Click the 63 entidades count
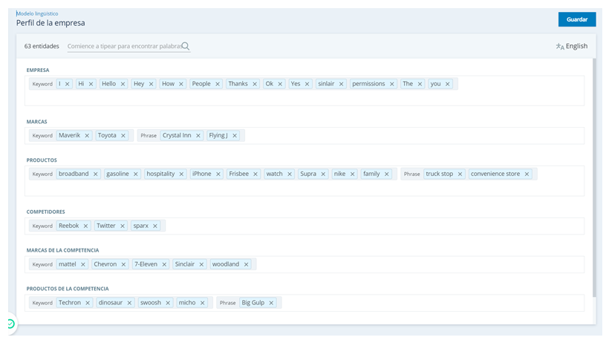Image resolution: width=606 pixels, height=340 pixels. click(42, 46)
